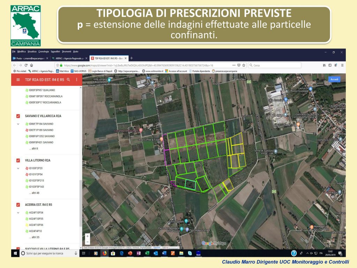Open the page actions three-dots menu
The width and height of the screenshot is (357, 268).
pos(234,65)
